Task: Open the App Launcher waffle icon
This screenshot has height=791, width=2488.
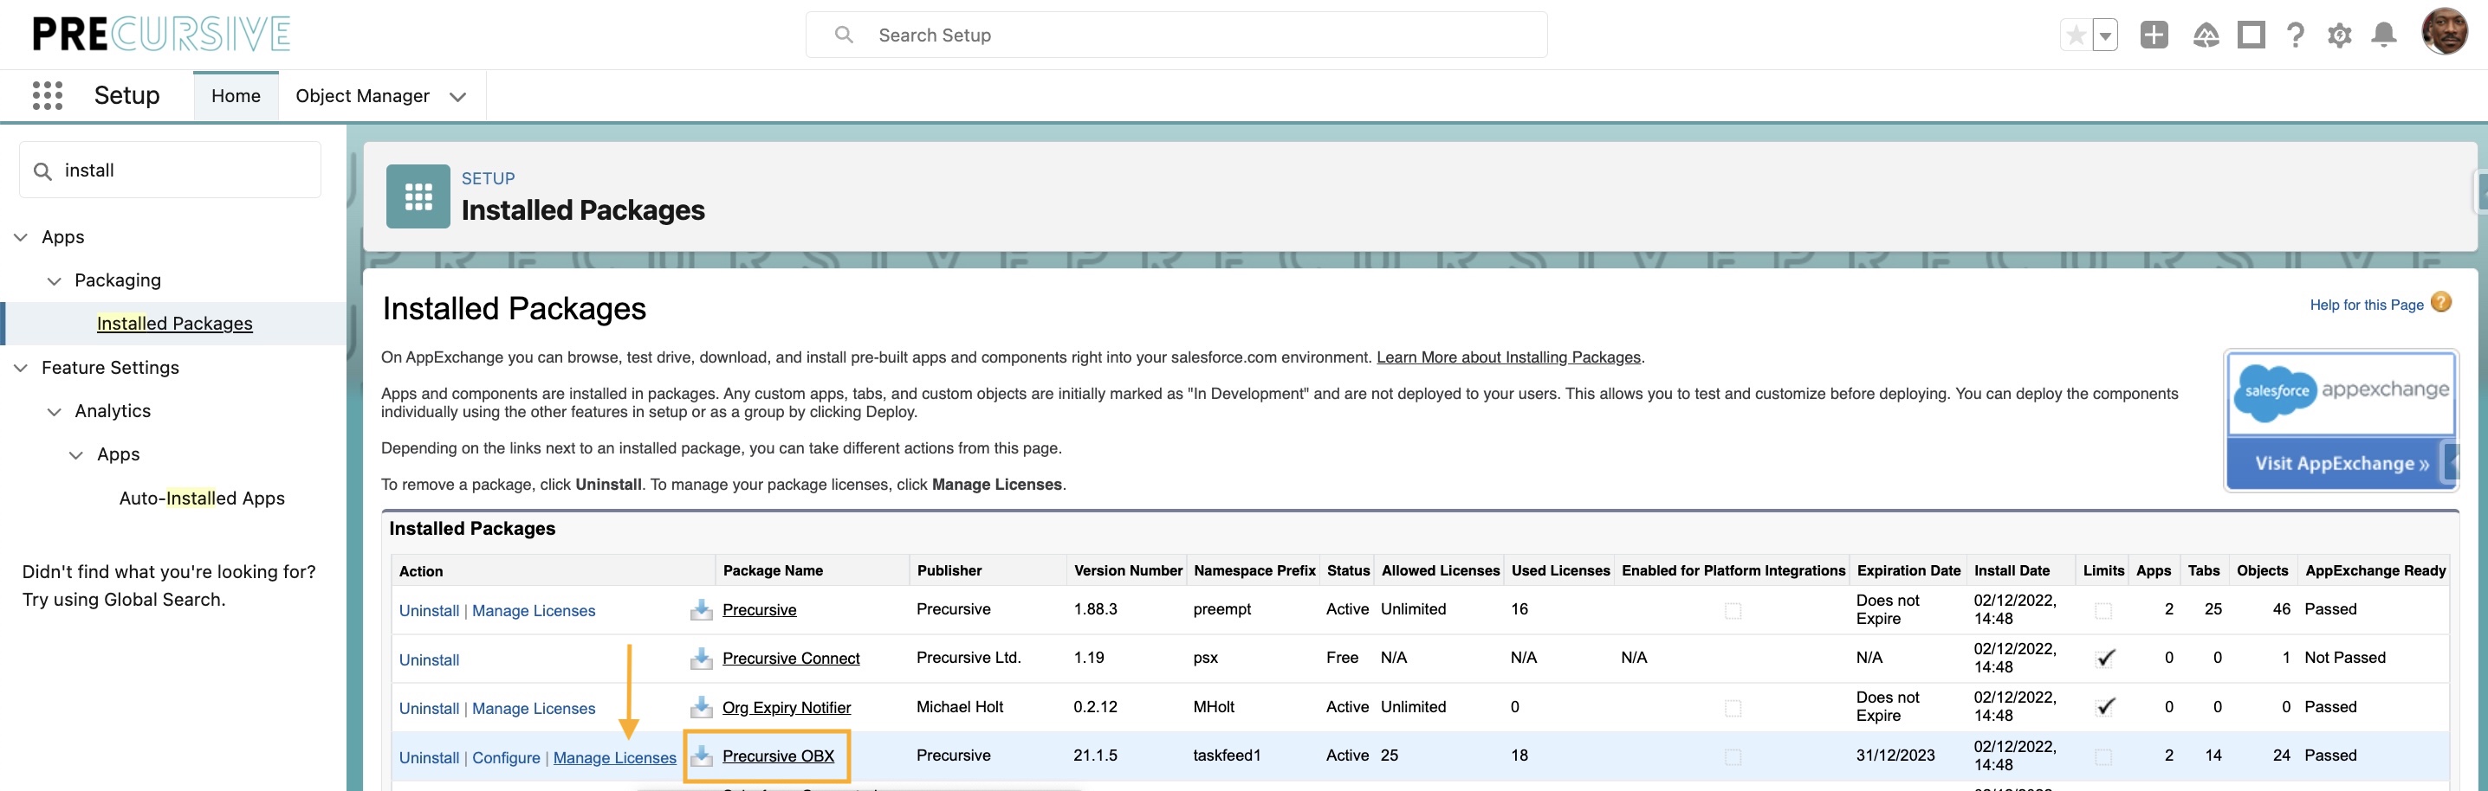Action: pyautogui.click(x=45, y=95)
